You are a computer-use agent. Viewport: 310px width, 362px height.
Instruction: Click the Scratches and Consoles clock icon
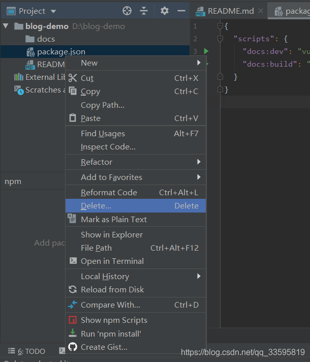(19, 90)
